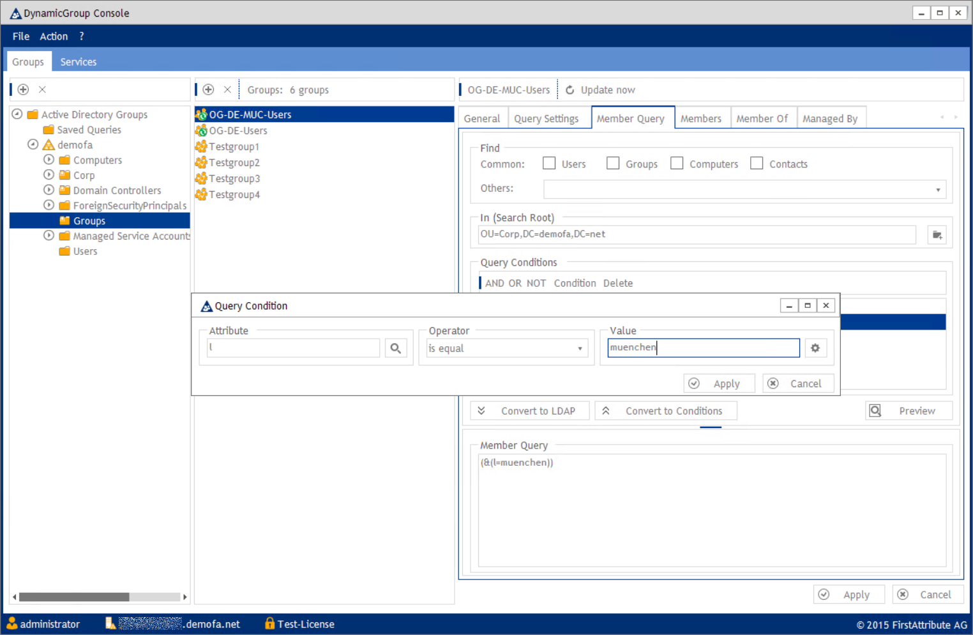973x635 pixels.
Task: Cancel the Query Condition dialog
Action: 798,383
